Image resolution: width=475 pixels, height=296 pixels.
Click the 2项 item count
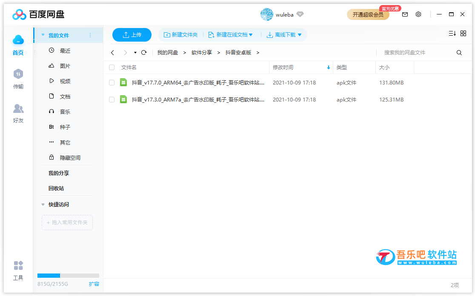(x=455, y=285)
